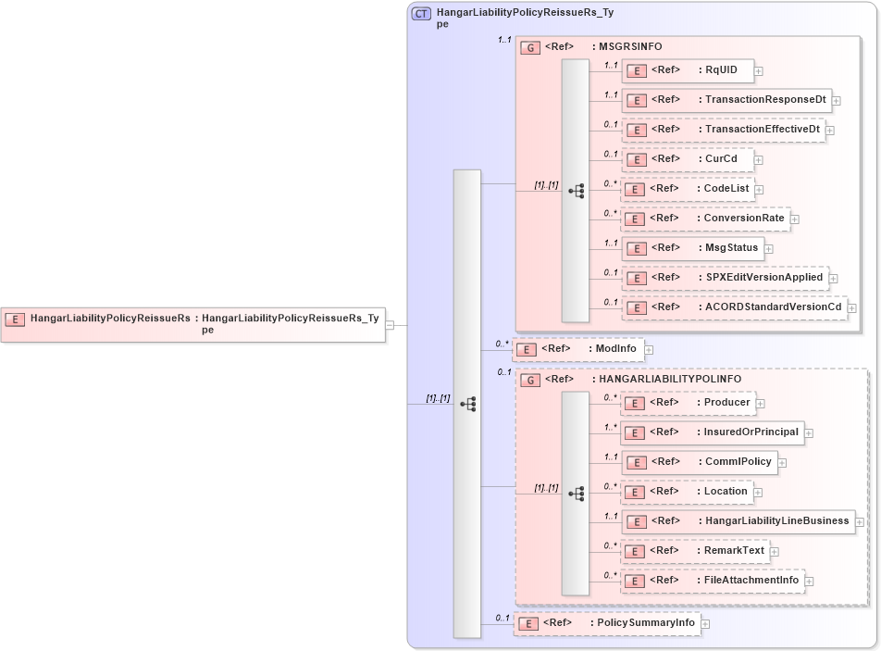Click the ModInfo element icon
881x651 pixels.
pos(527,349)
